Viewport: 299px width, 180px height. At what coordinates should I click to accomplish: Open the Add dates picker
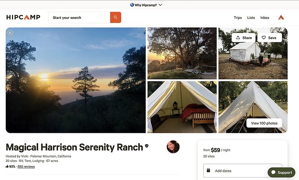pos(243,171)
